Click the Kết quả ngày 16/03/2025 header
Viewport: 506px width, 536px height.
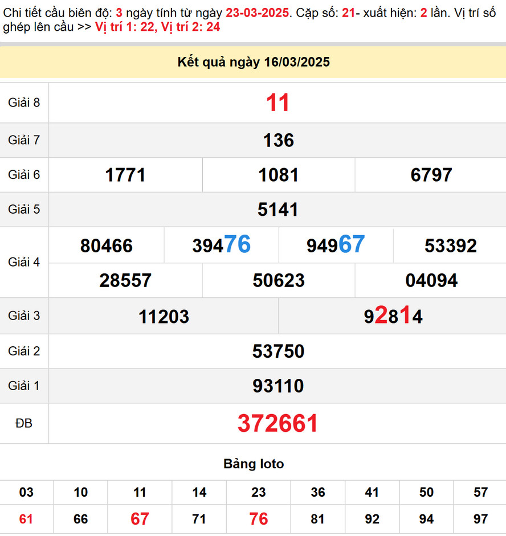[x=253, y=62]
